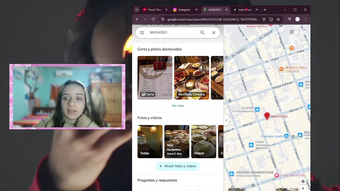Click the orange restaurant pin near Helguera
The image size is (340, 191).
(x=291, y=48)
